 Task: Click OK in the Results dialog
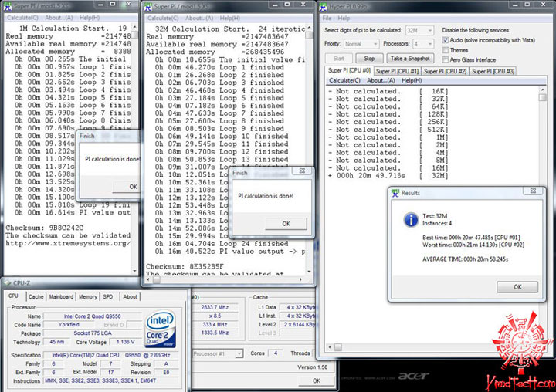click(x=517, y=287)
